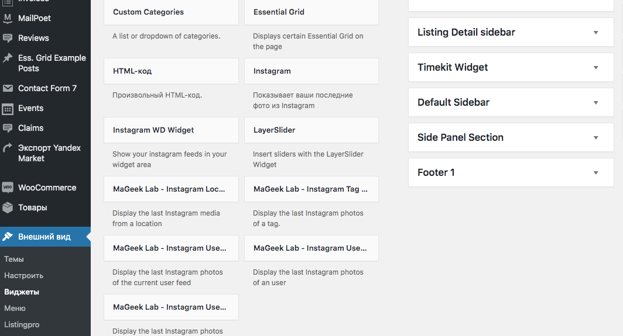Click the Contact Form 7 envelope icon
The image size is (623, 336).
pyautogui.click(x=8, y=88)
